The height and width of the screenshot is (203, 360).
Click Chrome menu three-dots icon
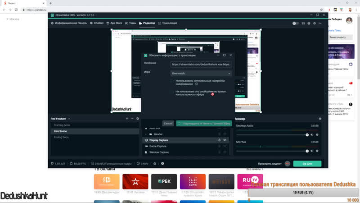pyautogui.click(x=356, y=9)
